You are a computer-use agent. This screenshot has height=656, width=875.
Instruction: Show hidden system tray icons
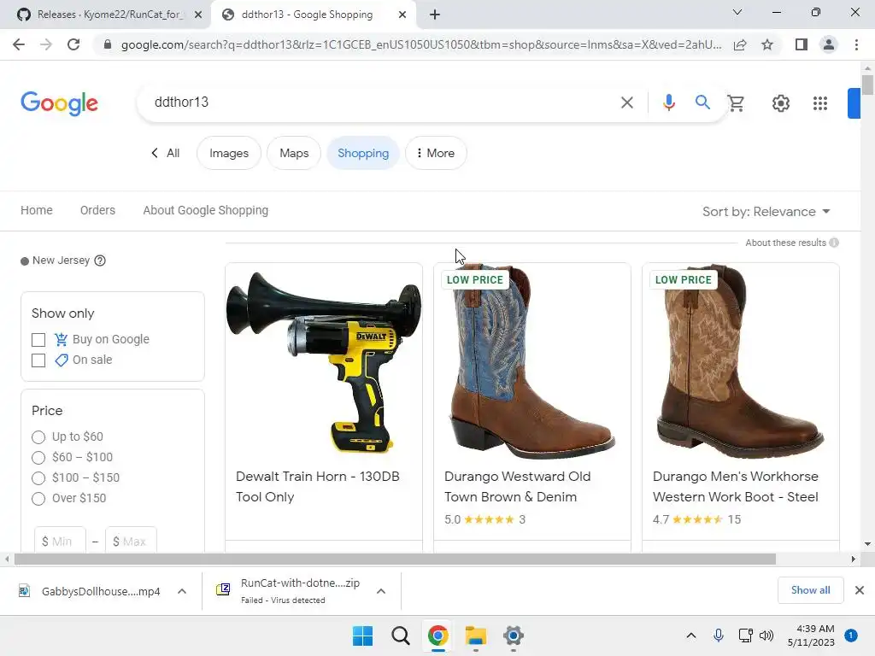point(690,635)
